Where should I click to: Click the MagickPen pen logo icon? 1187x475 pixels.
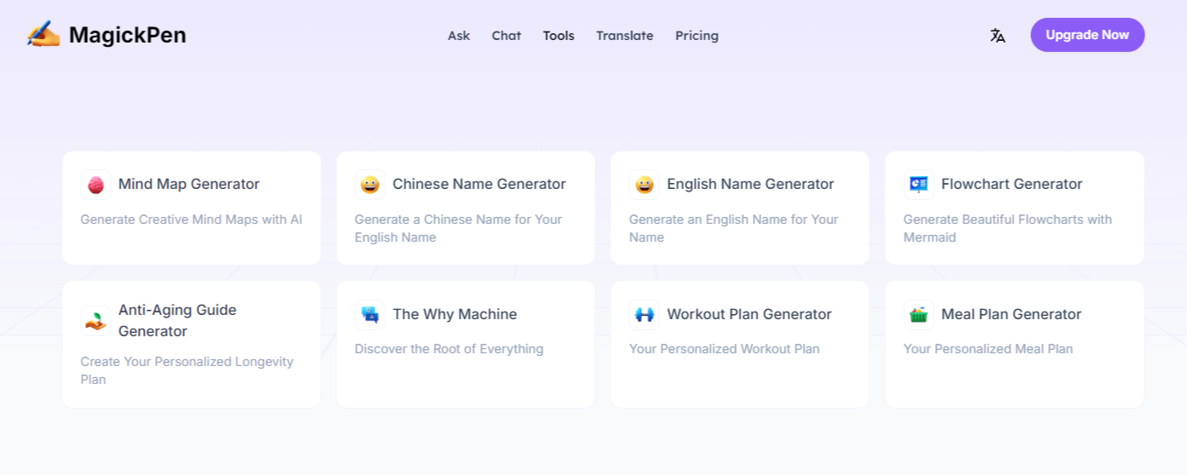pyautogui.click(x=43, y=35)
